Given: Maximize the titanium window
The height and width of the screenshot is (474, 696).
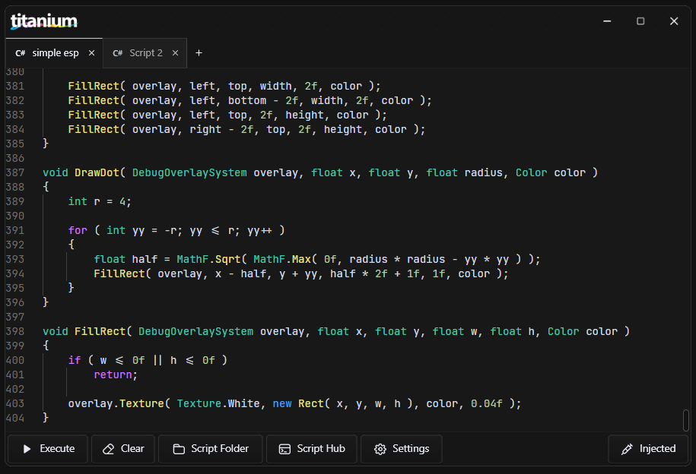Looking at the screenshot, I should (x=640, y=21).
